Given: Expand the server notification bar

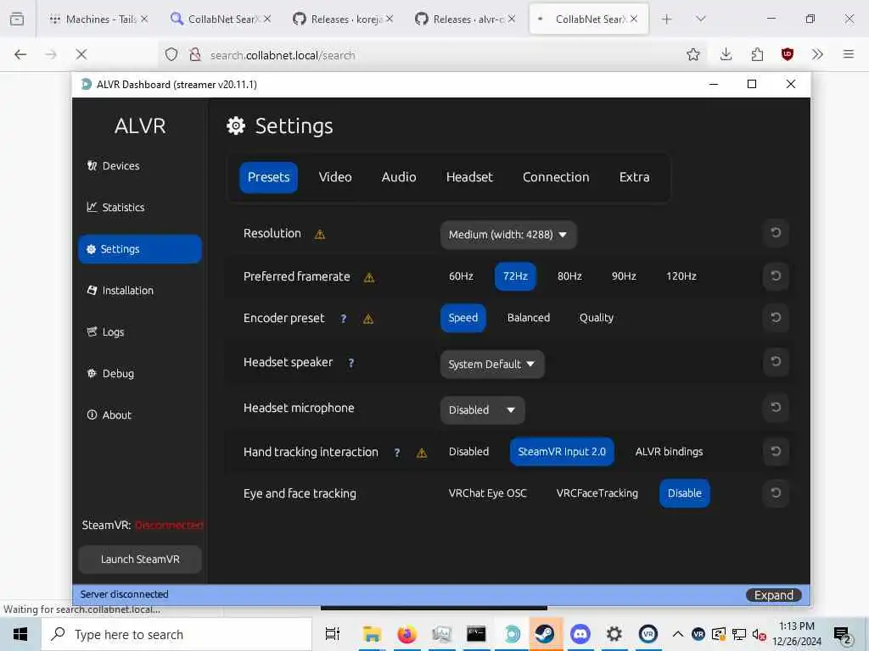Looking at the screenshot, I should click(774, 595).
